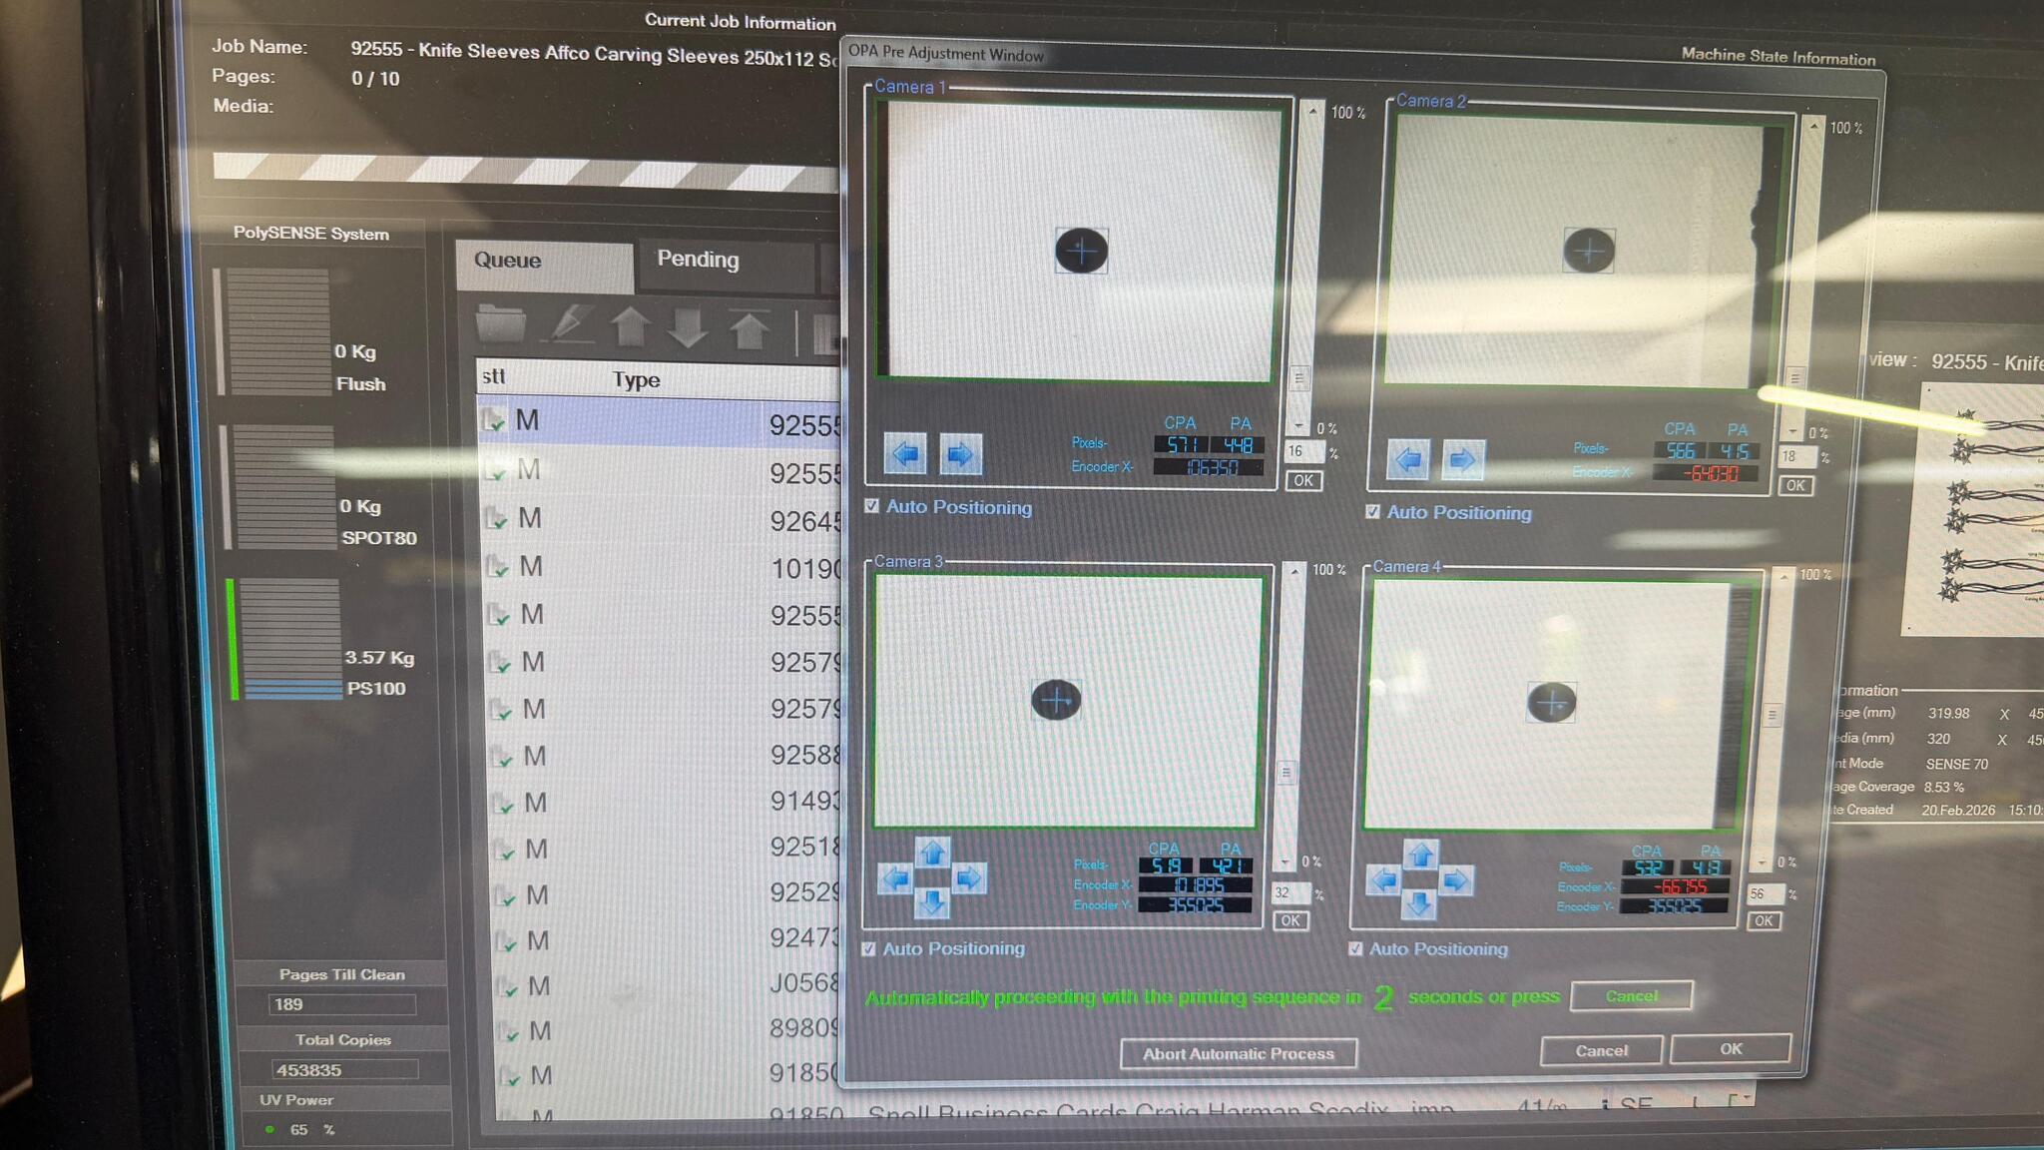The image size is (2044, 1150).
Task: Click the folder icon in Queue toolbar
Action: pyautogui.click(x=501, y=324)
